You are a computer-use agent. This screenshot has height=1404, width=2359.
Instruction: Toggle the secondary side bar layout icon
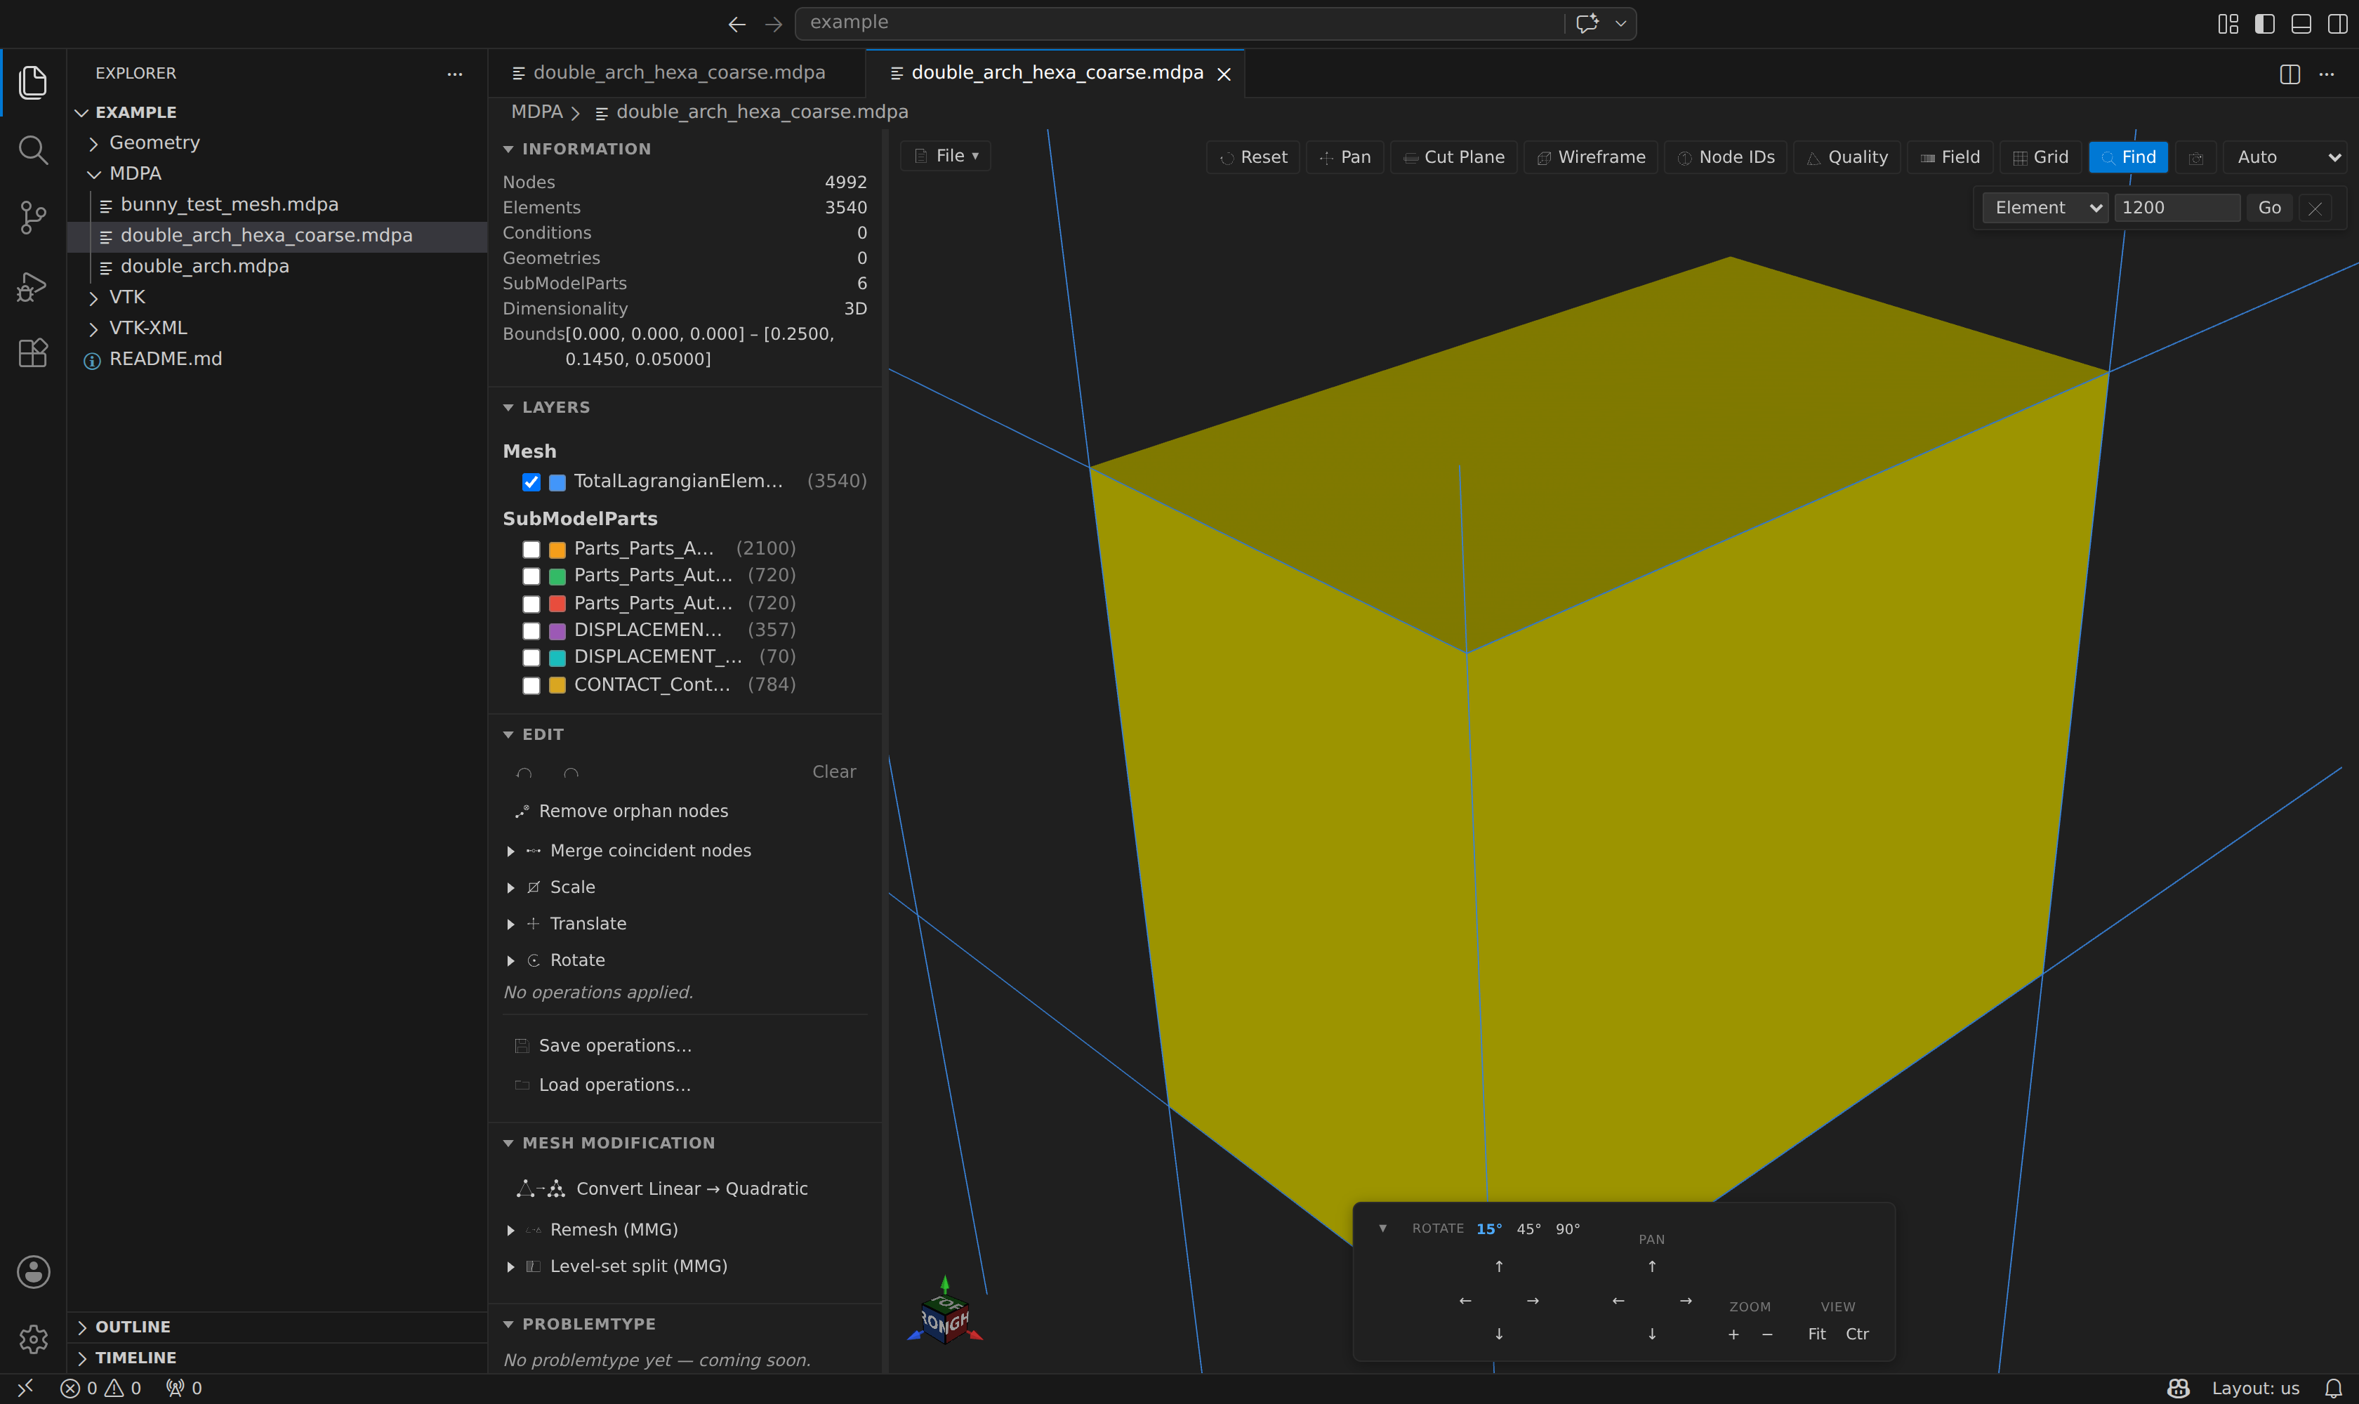[2337, 24]
